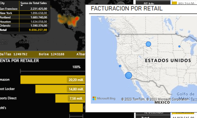Select the Foot Locker retailer bar
This screenshot has width=197, height=118.
(x=60, y=89)
